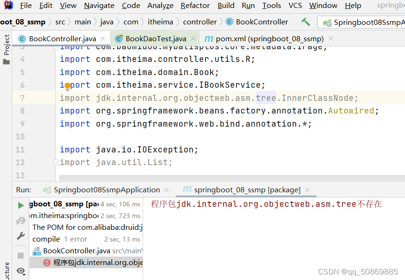This screenshot has height=280, width=405.
Task: Open the Project tool window sidebar
Action: click(7, 49)
